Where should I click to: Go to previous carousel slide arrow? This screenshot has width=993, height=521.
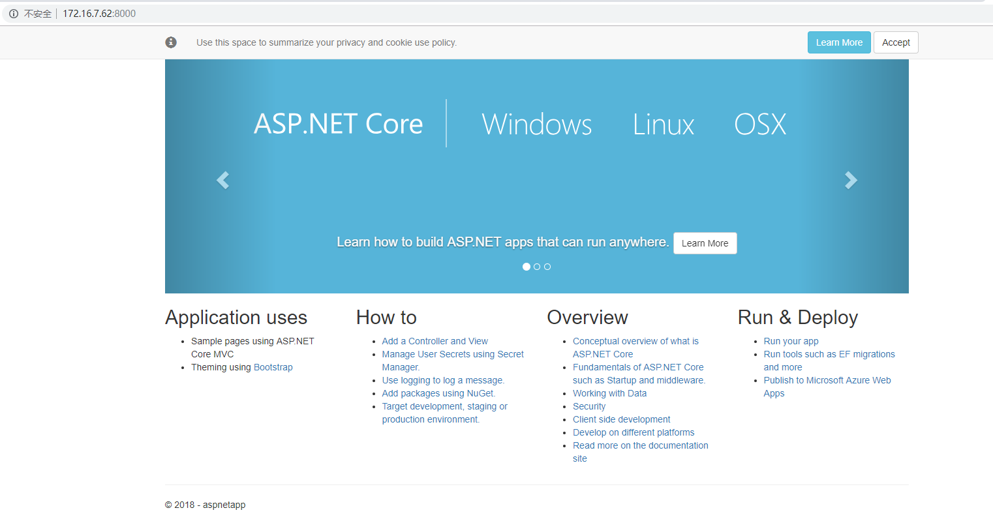[x=223, y=180]
